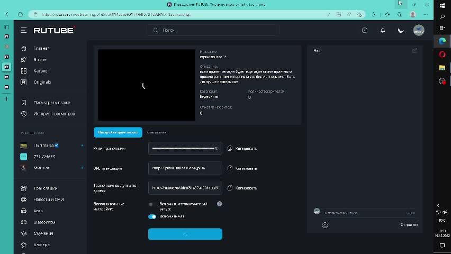Switch to Статистика tab

point(157,132)
